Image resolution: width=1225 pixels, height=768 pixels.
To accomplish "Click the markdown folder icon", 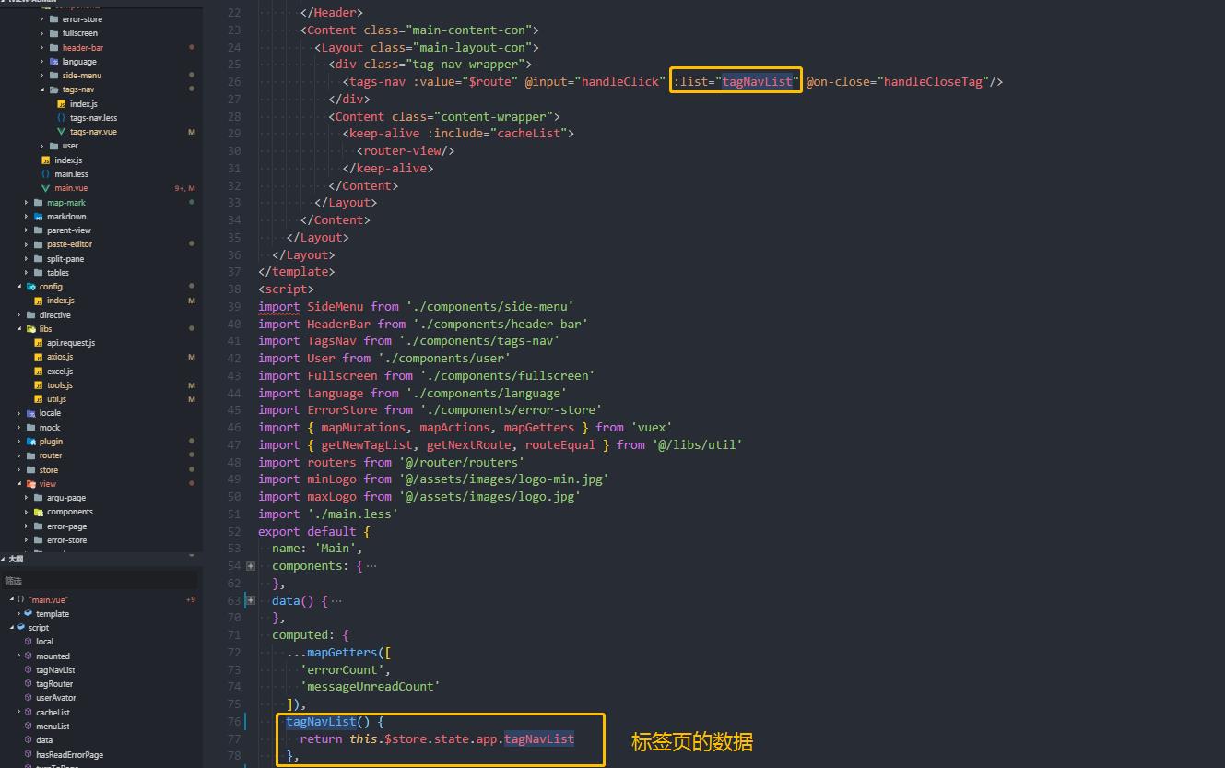I will [x=38, y=217].
